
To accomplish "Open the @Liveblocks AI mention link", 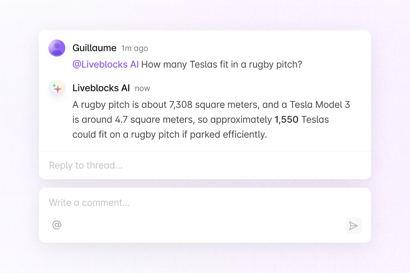I will (x=106, y=64).
